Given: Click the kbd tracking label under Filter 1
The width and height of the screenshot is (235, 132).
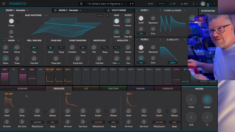Looking at the screenshot, I should click(141, 33).
